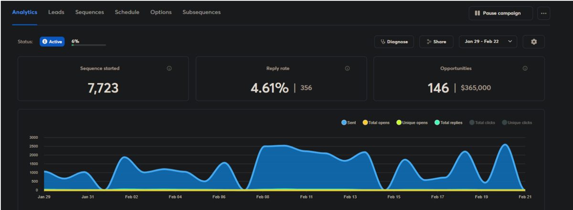Click the 146 opportunities value
This screenshot has height=210, width=573.
438,88
